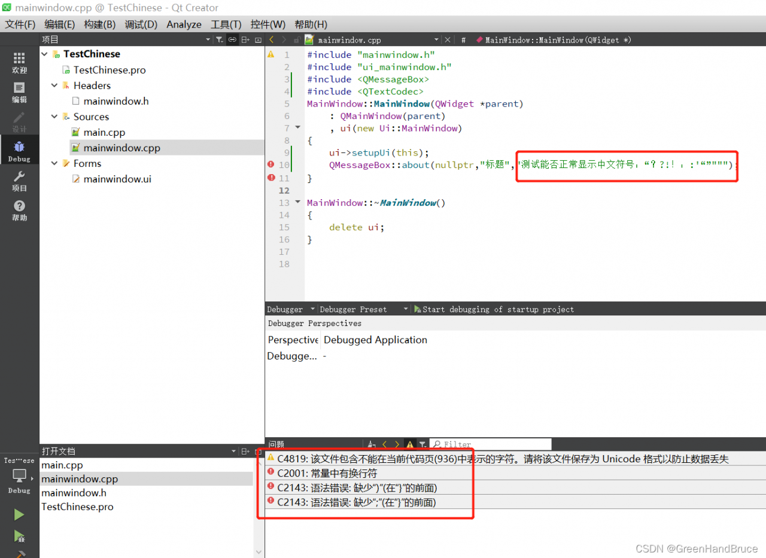766x558 pixels.
Task: Open the 打开文档 panel dropdown
Action: (x=234, y=451)
